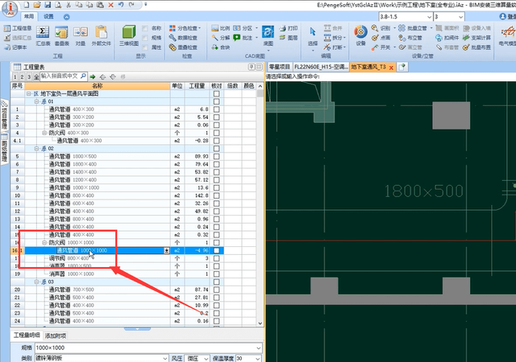516x362 pixels.
Task: Click the 风压 button
Action: pyautogui.click(x=177, y=359)
